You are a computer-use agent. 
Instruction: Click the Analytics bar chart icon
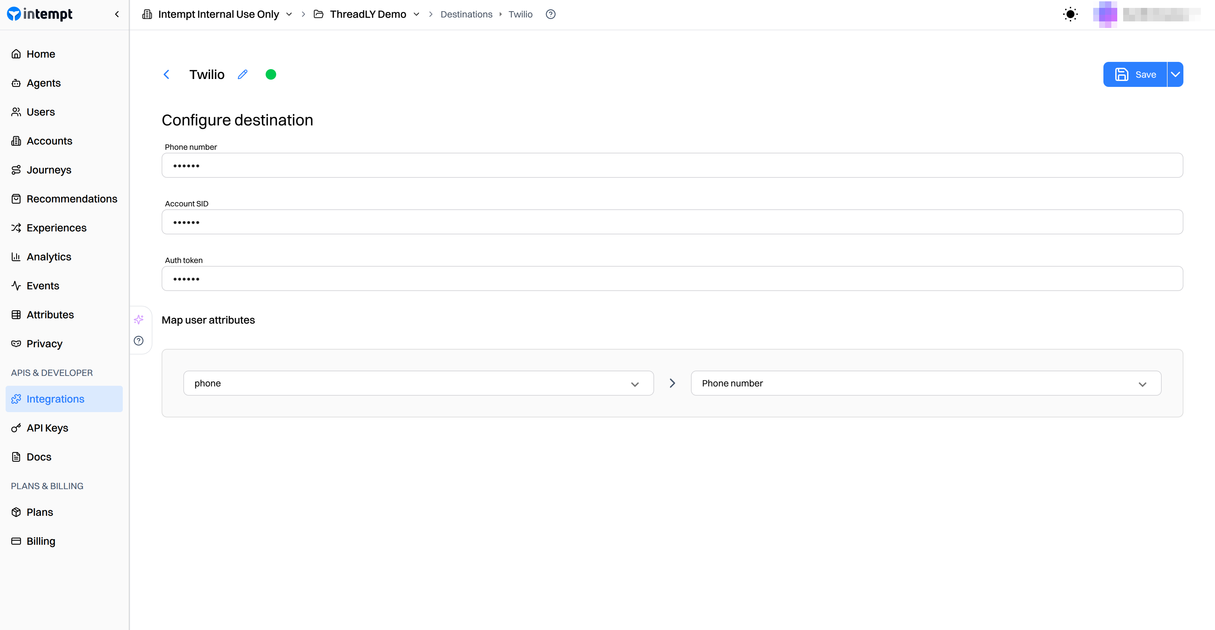16,256
